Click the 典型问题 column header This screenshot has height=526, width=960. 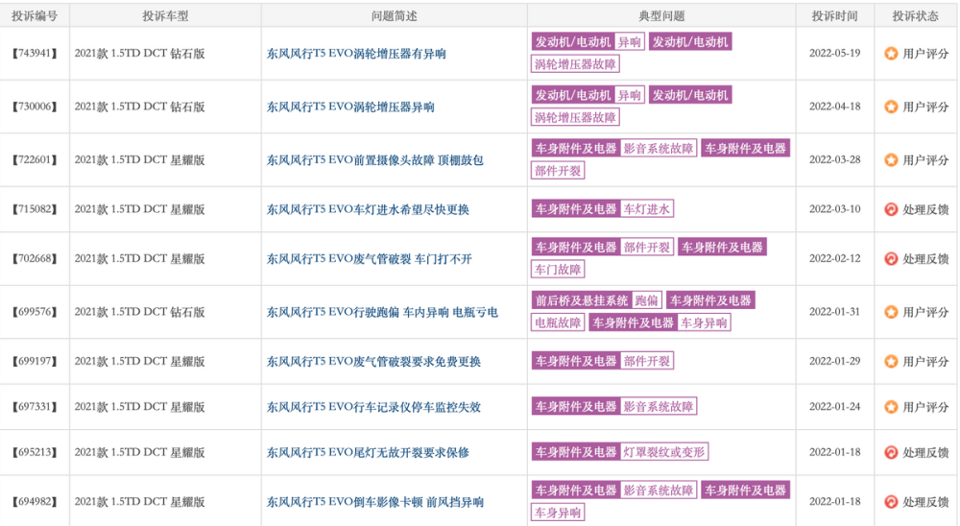(661, 16)
